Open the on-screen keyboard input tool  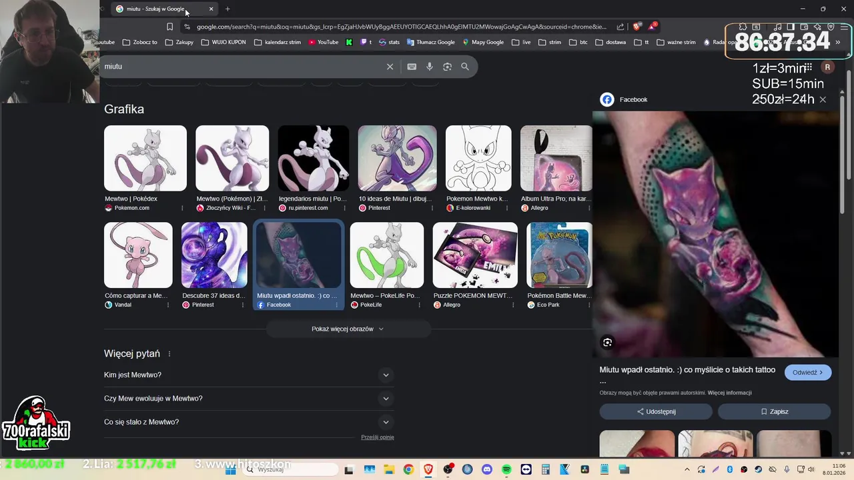pyautogui.click(x=412, y=67)
